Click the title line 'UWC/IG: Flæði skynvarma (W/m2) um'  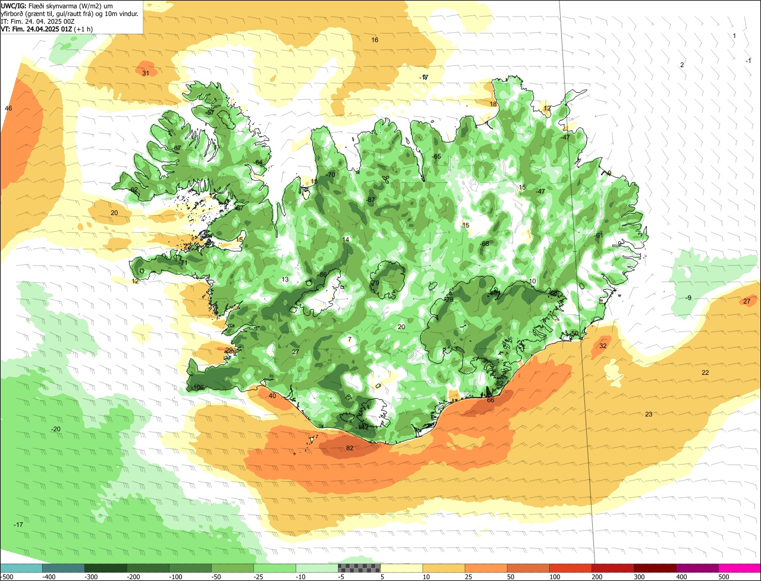[57, 5]
